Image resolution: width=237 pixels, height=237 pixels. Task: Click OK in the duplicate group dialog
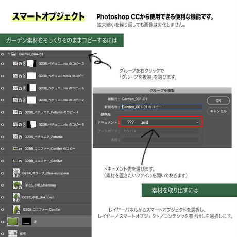(218, 100)
